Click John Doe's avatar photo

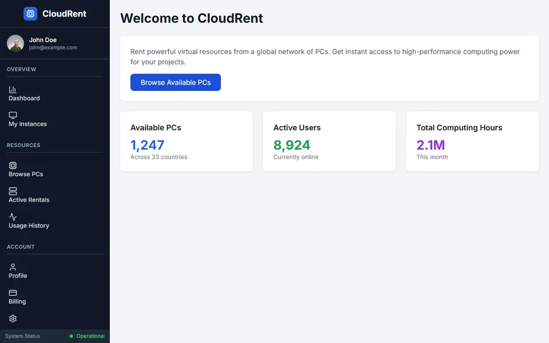(x=15, y=43)
